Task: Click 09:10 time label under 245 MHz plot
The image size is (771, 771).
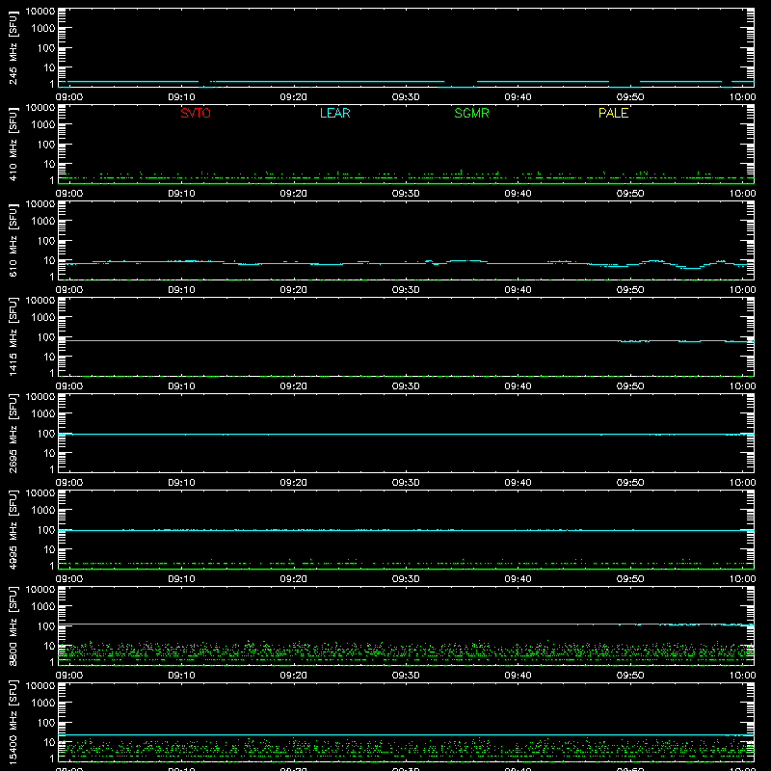Action: click(181, 97)
